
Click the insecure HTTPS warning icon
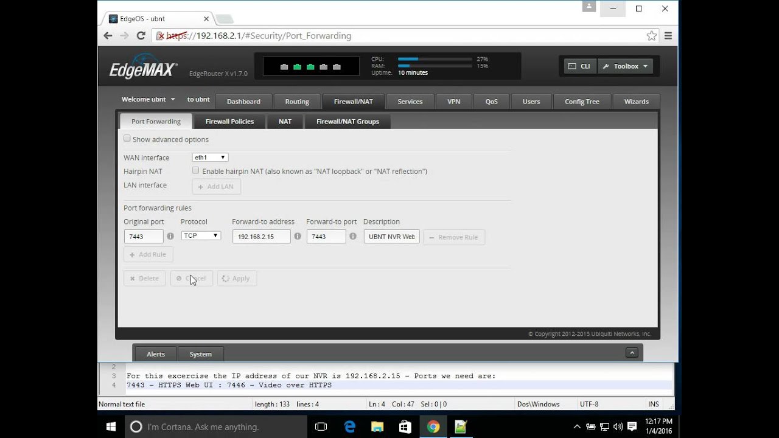(x=161, y=36)
